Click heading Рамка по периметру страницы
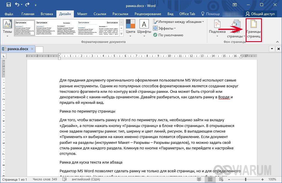The height and width of the screenshot is (183, 282). [88, 111]
